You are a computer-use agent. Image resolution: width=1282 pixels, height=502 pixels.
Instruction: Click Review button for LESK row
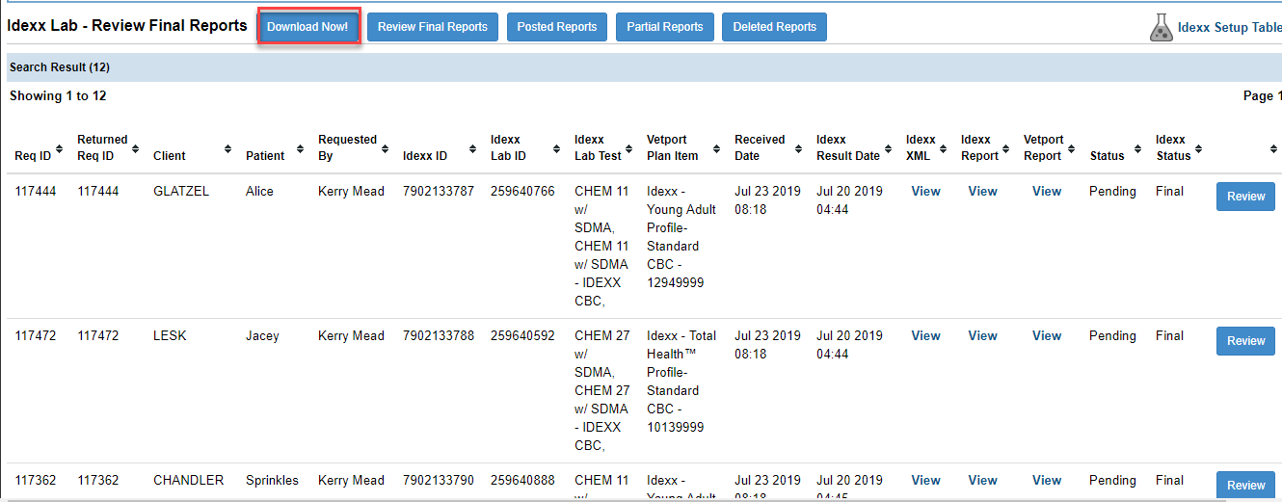[1245, 341]
